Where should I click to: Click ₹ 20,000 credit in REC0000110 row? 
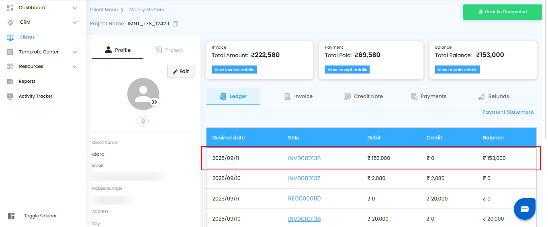pyautogui.click(x=437, y=199)
